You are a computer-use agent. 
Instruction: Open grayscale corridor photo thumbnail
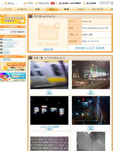tap(91, 141)
